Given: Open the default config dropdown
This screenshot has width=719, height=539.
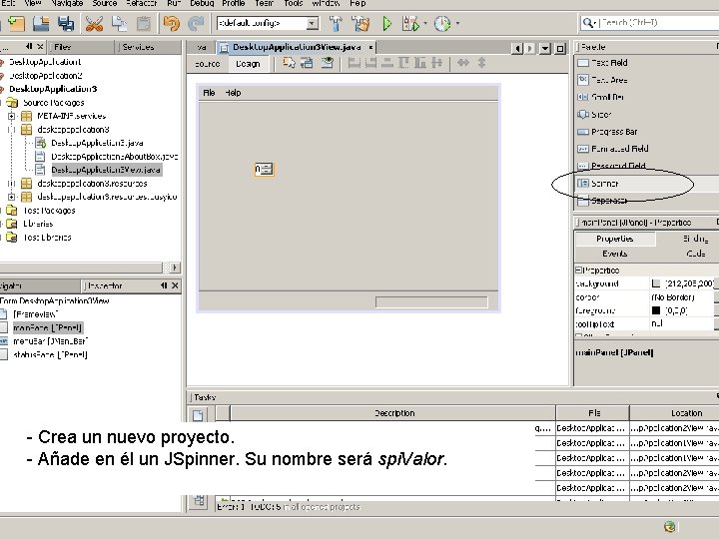Looking at the screenshot, I should [313, 23].
